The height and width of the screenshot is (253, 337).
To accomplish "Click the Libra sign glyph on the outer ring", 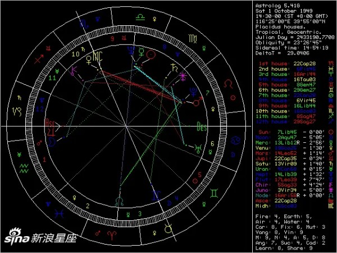I will (140, 17).
